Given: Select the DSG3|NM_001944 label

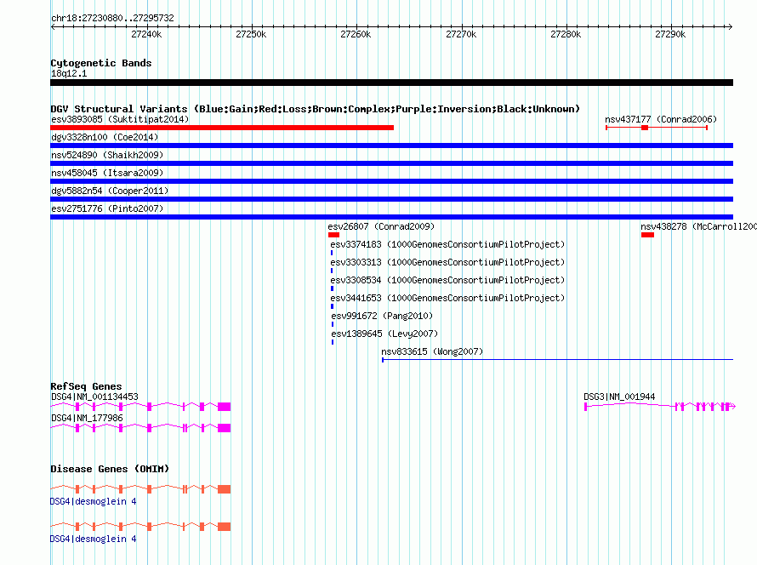Looking at the screenshot, I should point(619,397).
